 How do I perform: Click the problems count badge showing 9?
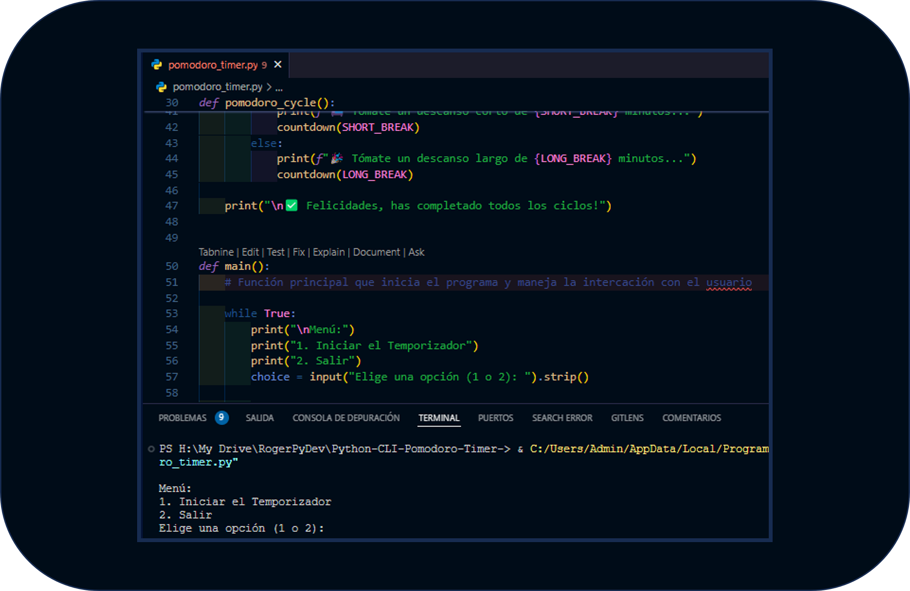[222, 417]
